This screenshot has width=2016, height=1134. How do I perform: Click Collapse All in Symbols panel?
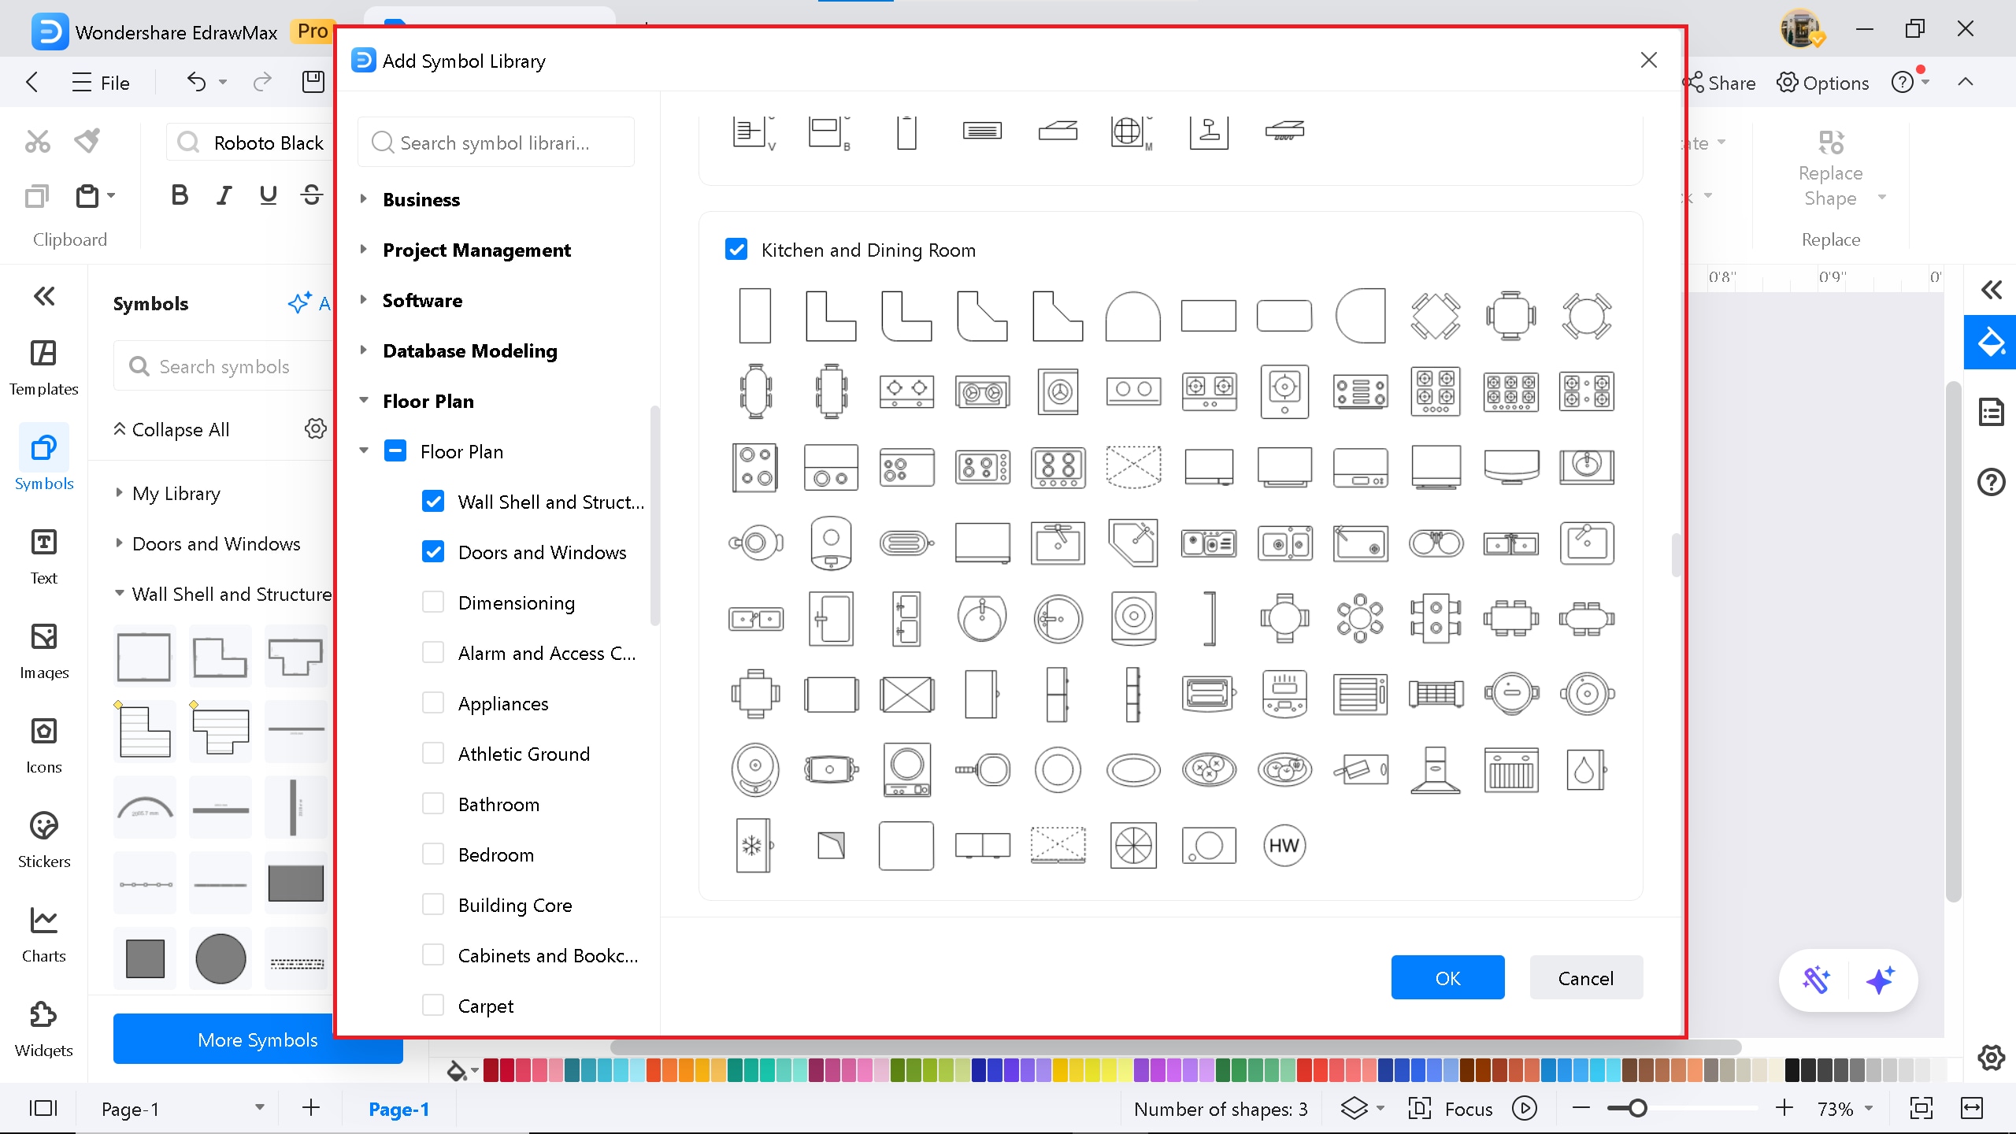(172, 429)
